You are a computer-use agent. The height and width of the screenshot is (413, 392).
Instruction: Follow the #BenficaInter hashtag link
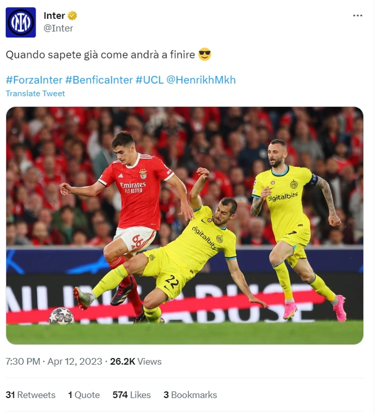(99, 80)
